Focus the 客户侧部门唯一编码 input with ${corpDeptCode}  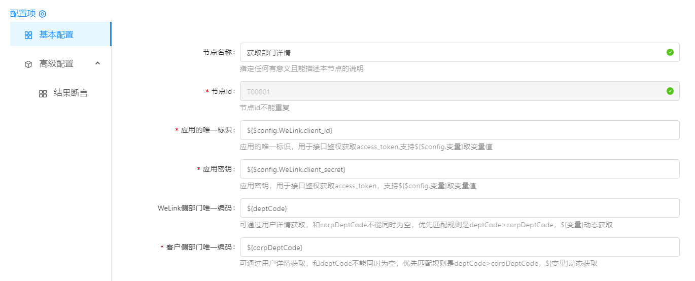click(x=459, y=248)
